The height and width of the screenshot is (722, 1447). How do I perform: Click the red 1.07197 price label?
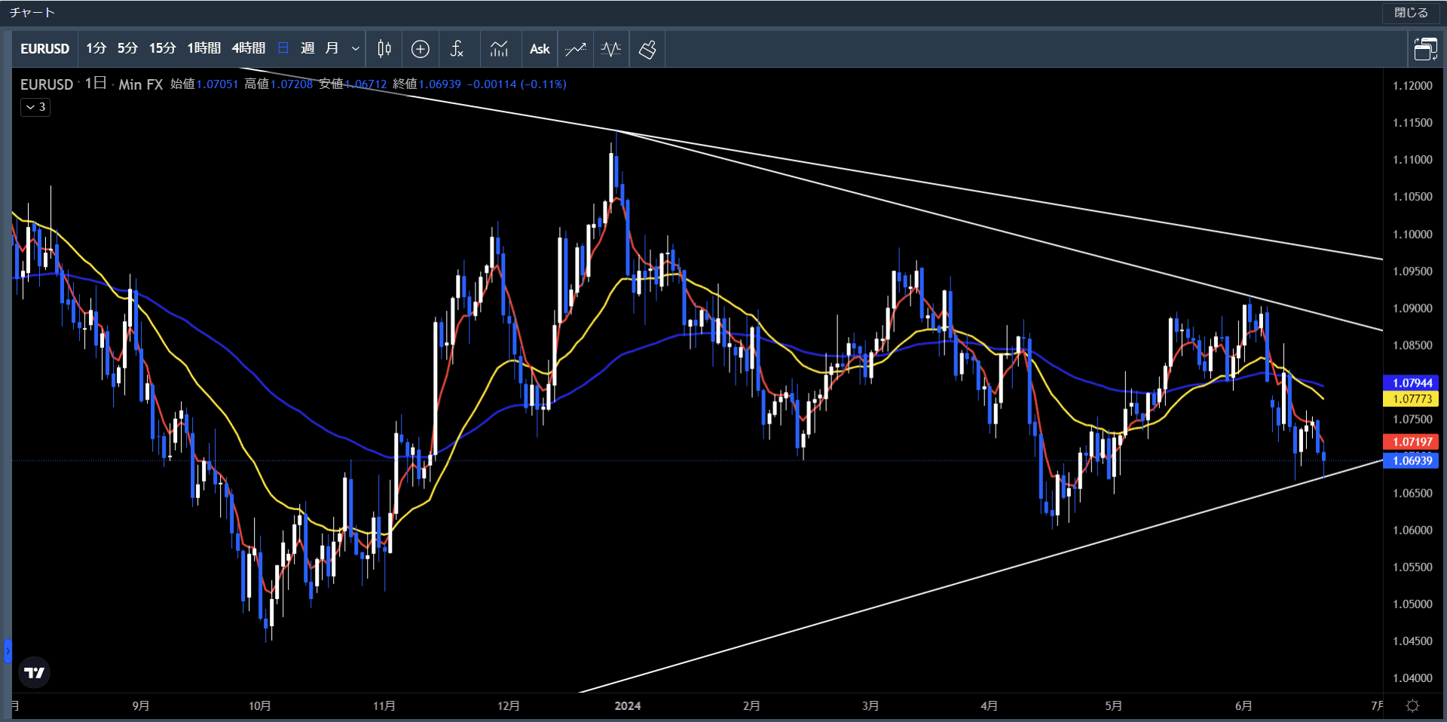(x=1411, y=442)
